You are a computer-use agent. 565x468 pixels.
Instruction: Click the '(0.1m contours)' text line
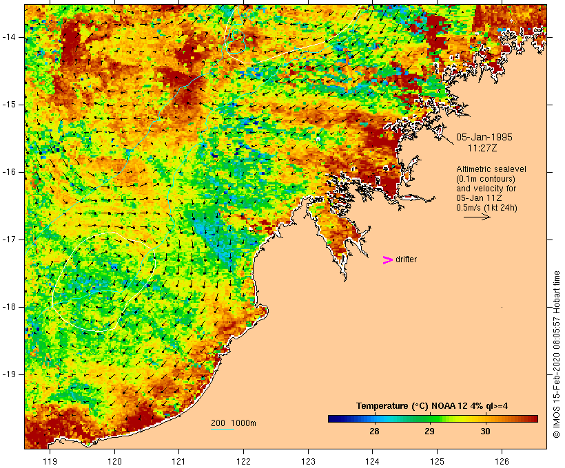coord(486,179)
